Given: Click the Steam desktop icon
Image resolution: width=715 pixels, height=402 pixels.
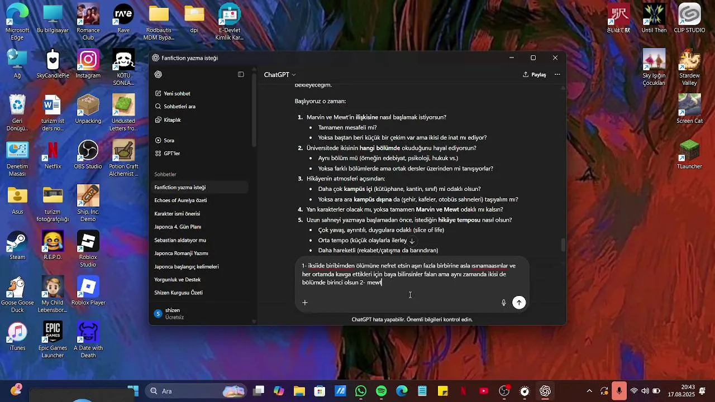Looking at the screenshot, I should click(x=17, y=246).
